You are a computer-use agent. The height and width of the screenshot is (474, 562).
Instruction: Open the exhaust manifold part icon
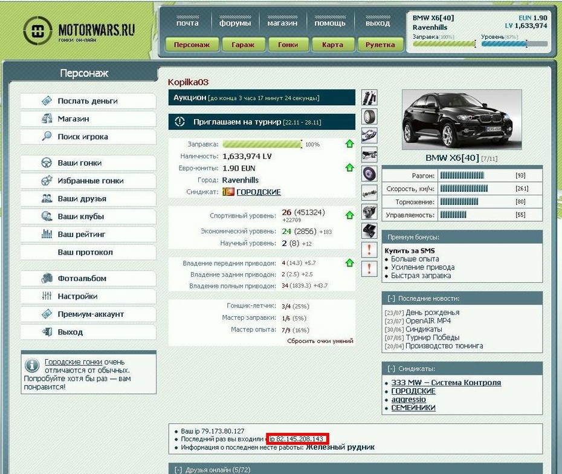369,136
